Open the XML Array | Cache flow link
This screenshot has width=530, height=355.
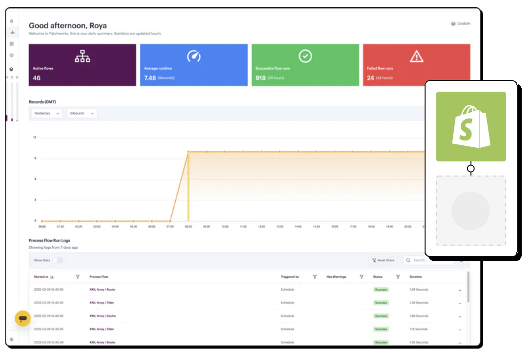click(x=102, y=316)
